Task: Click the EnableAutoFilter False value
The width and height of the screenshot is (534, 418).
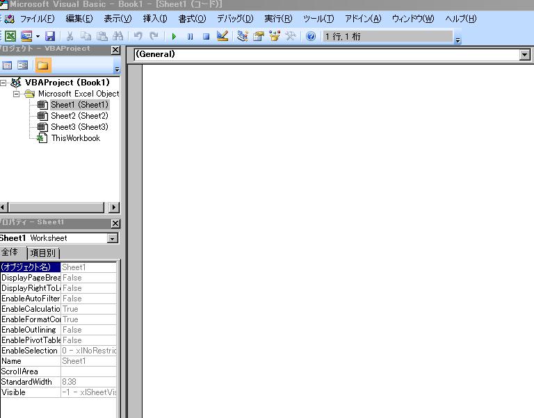Action: pyautogui.click(x=88, y=299)
